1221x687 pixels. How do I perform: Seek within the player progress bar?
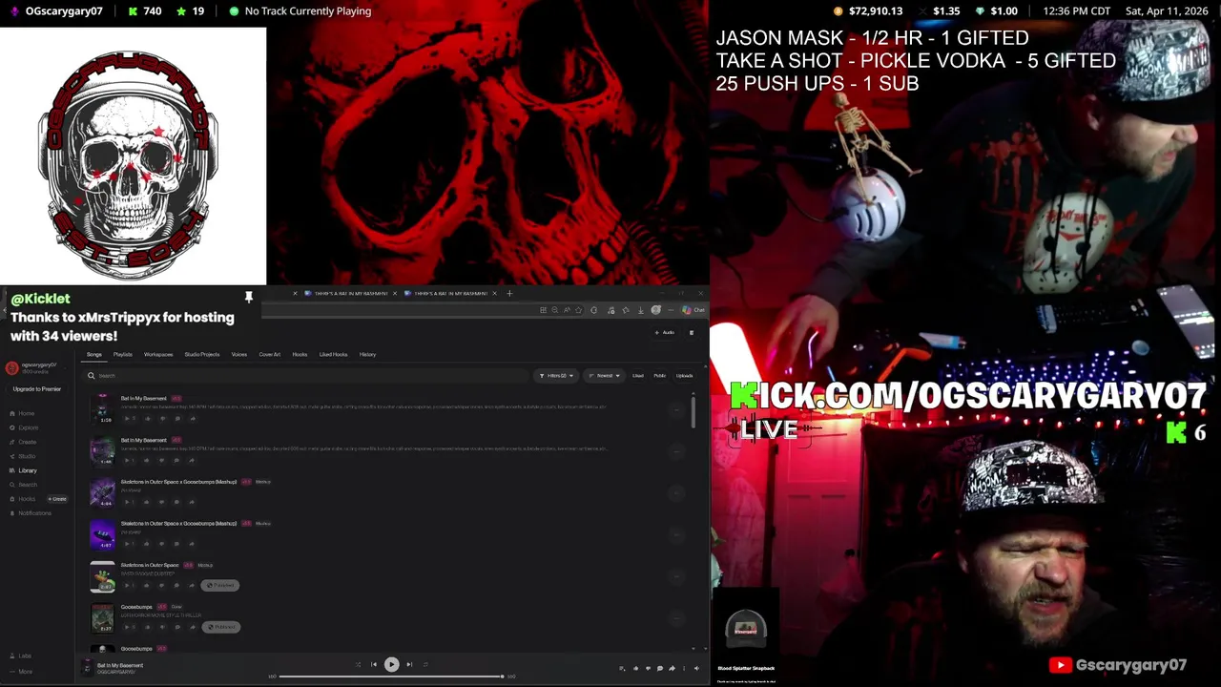(x=391, y=677)
